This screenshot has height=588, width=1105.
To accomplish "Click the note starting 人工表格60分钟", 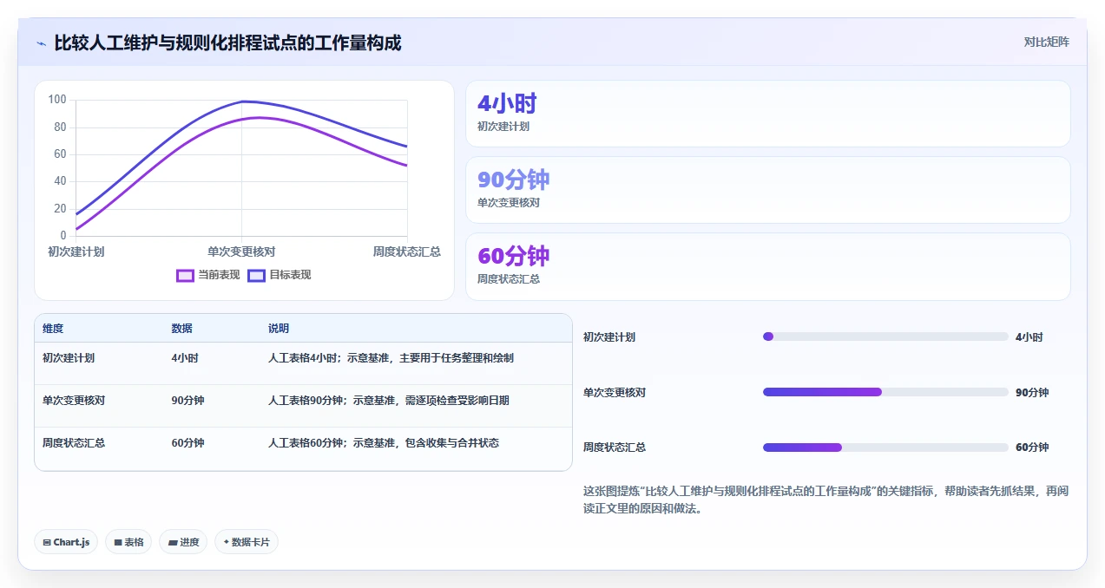I will click(x=384, y=442).
